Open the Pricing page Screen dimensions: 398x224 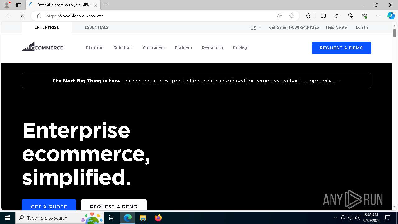tap(240, 48)
